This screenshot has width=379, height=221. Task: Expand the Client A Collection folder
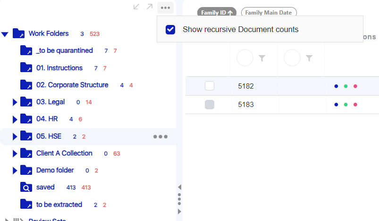coord(15,154)
